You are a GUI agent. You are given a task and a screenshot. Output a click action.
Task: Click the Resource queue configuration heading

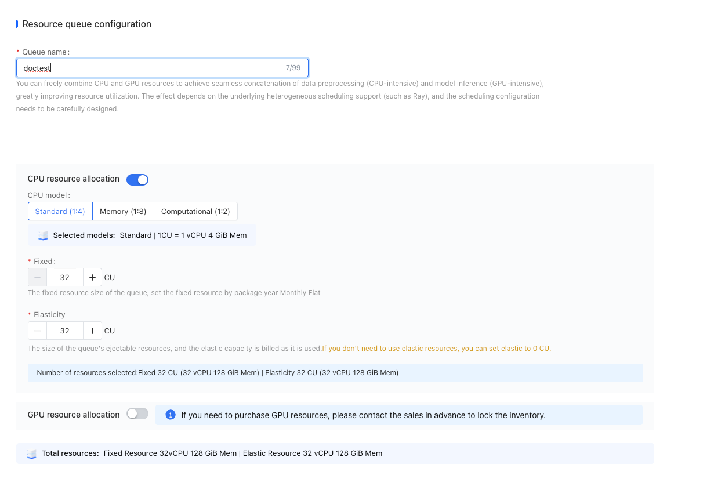[87, 24]
